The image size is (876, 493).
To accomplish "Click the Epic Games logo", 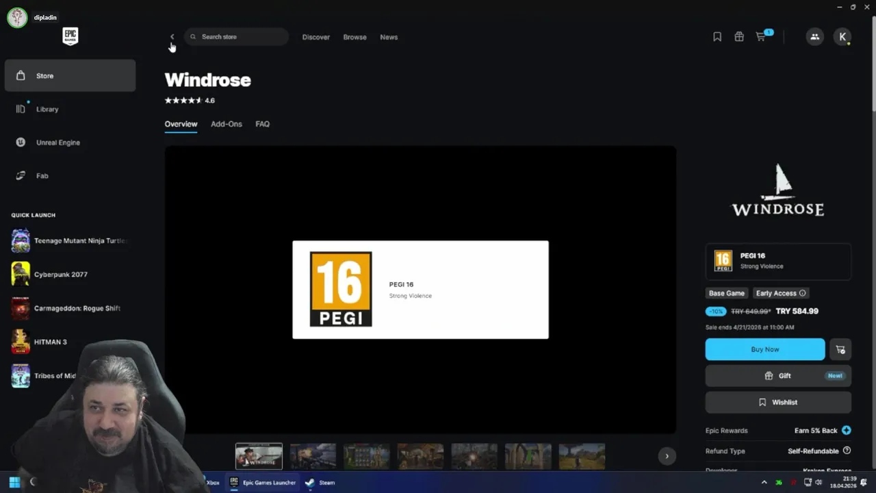I will pos(70,36).
